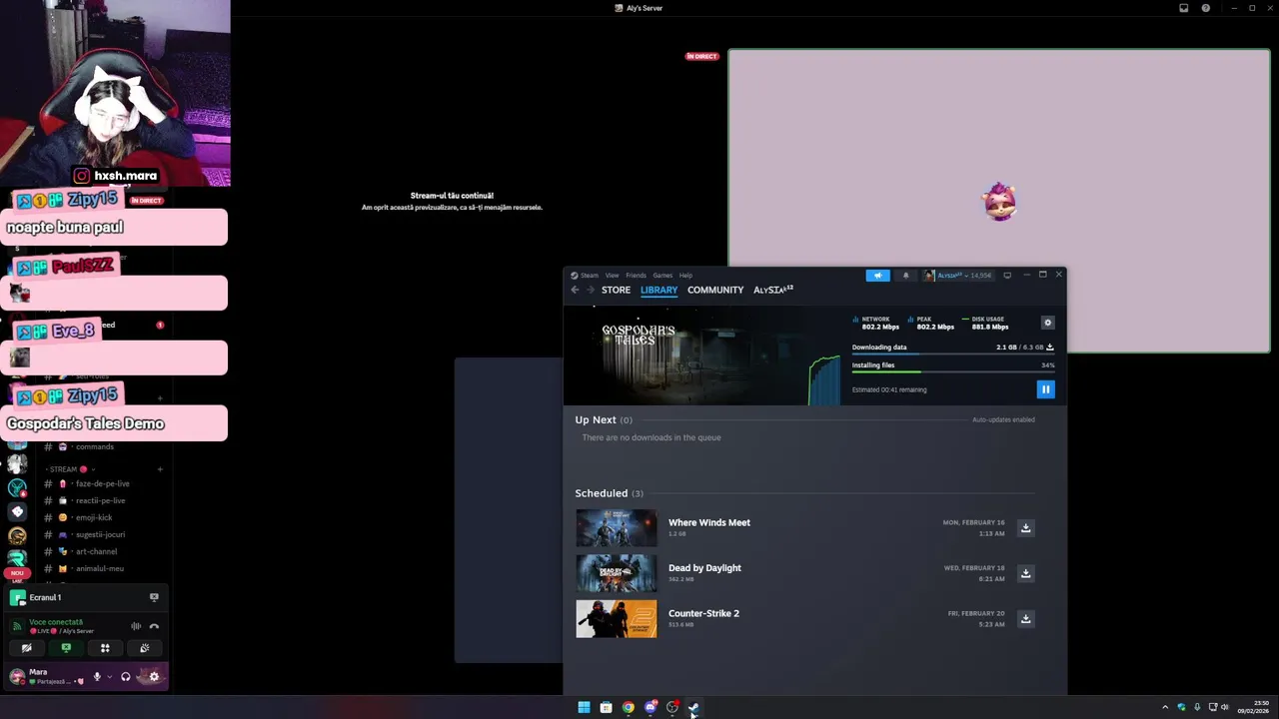
Task: Download Where Winds Meet update now
Action: 1025,528
